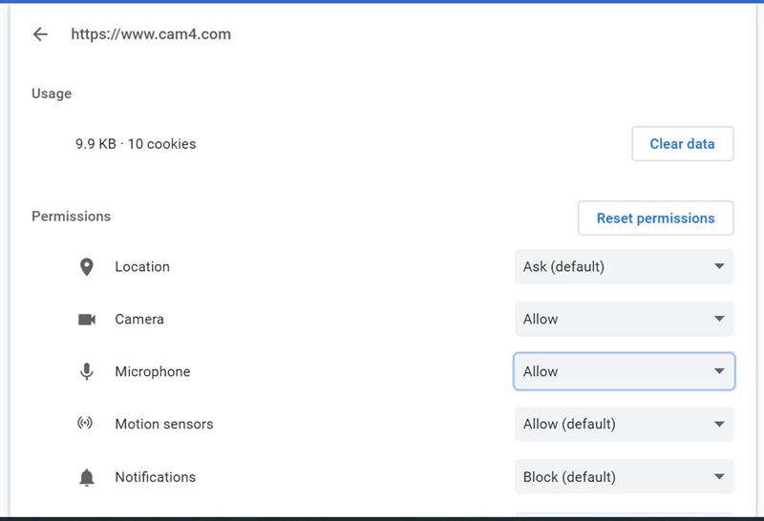Open the Microphone Allow dropdown
The image size is (764, 521).
625,371
